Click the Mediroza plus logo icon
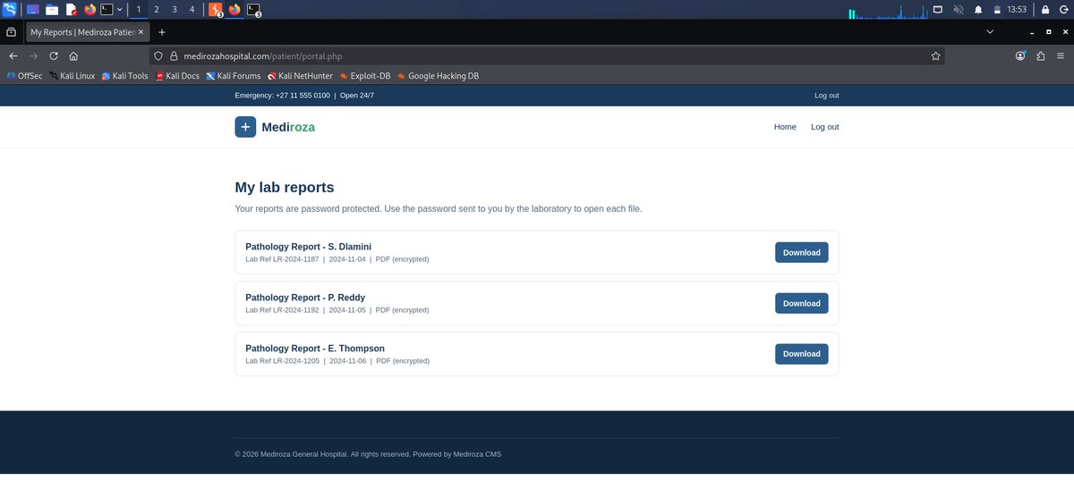 [x=245, y=127]
